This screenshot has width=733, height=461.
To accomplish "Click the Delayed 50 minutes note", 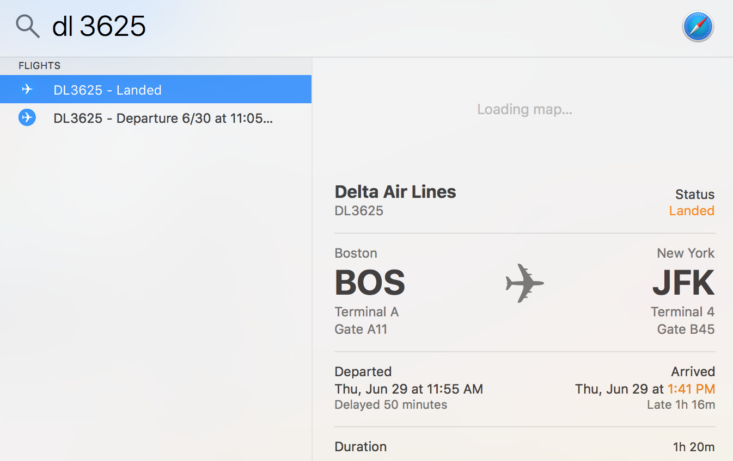I will click(x=390, y=404).
